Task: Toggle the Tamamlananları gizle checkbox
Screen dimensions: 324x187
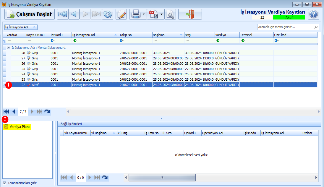Action: [4, 183]
